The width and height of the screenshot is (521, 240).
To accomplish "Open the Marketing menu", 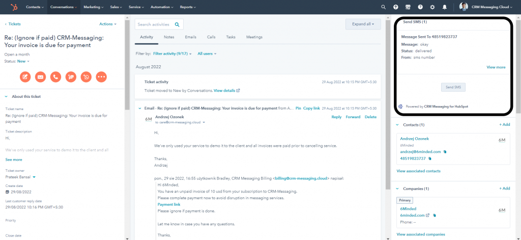I will point(94,7).
